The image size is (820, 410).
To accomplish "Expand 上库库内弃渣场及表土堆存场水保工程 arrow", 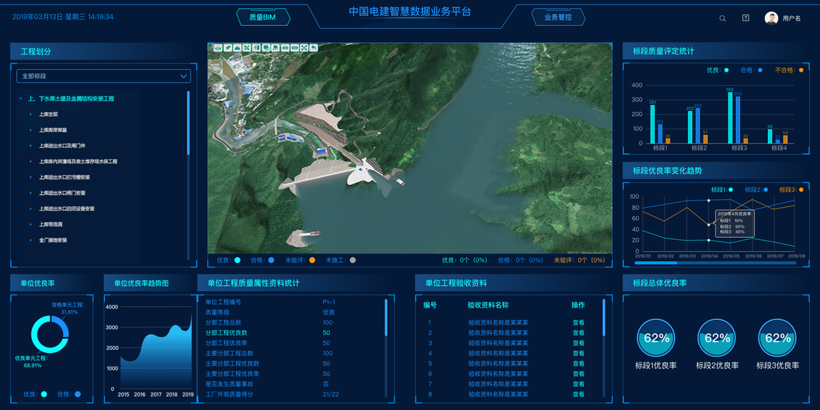I will coord(31,162).
